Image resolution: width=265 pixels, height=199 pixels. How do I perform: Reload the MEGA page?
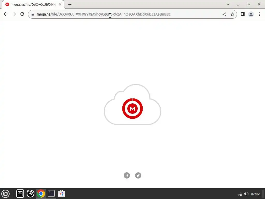[x=22, y=14]
